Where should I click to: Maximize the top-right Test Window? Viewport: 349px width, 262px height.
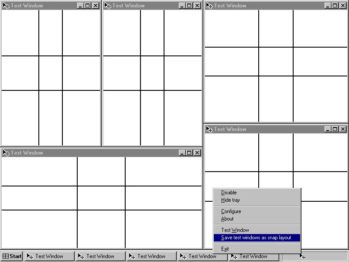[335, 6]
